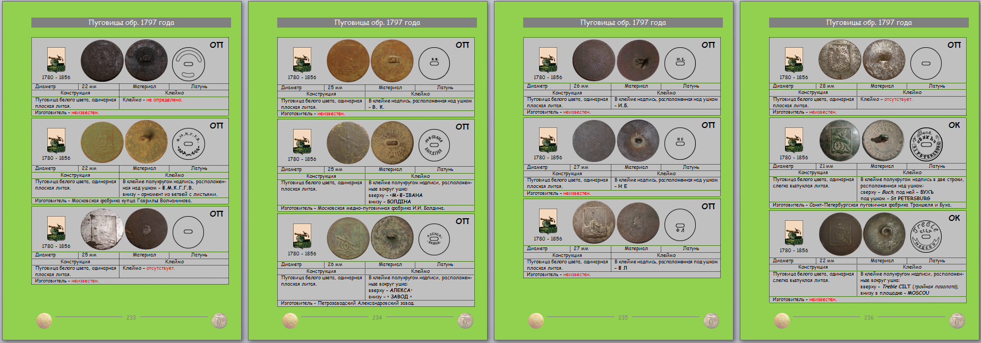The width and height of the screenshot is (981, 343).
Task: Open the silver-white button front photo on page 233
Action: 102,229
